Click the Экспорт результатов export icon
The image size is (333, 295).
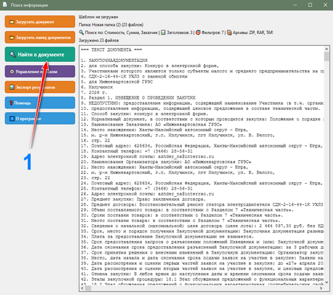(12, 87)
